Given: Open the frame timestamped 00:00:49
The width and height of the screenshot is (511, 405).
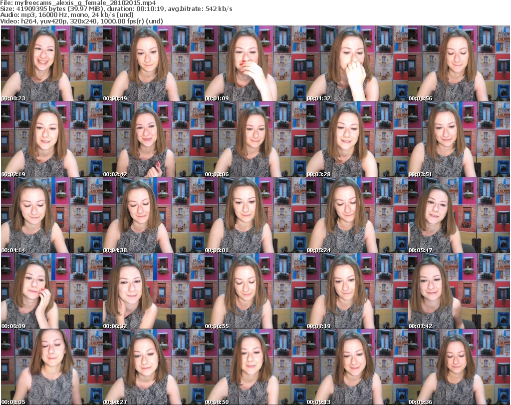Looking at the screenshot, I should point(154,63).
